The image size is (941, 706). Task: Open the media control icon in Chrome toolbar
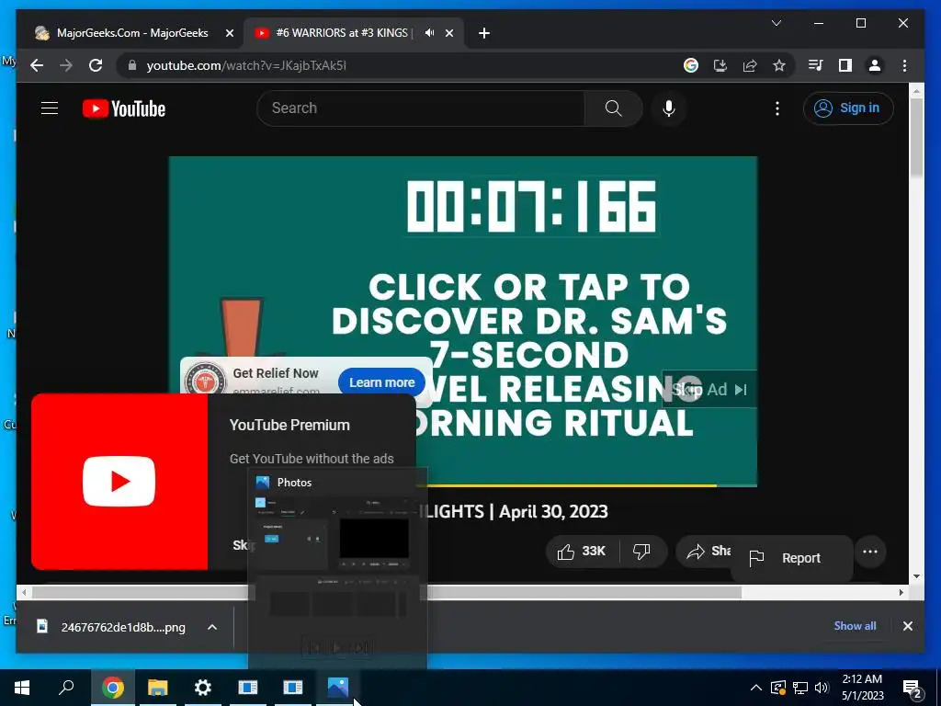pyautogui.click(x=816, y=65)
